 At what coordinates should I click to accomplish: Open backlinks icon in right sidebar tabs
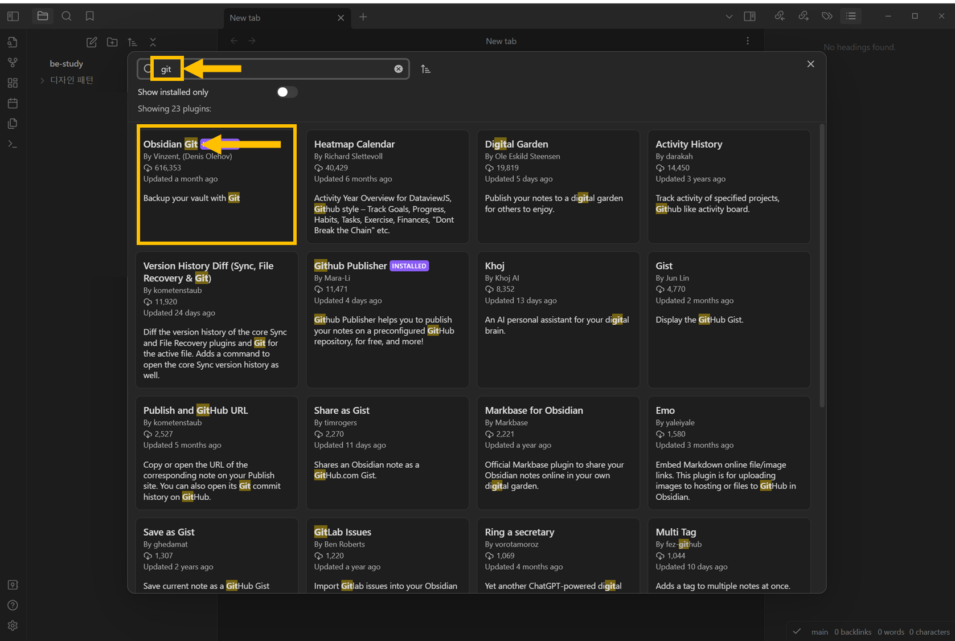pos(780,16)
